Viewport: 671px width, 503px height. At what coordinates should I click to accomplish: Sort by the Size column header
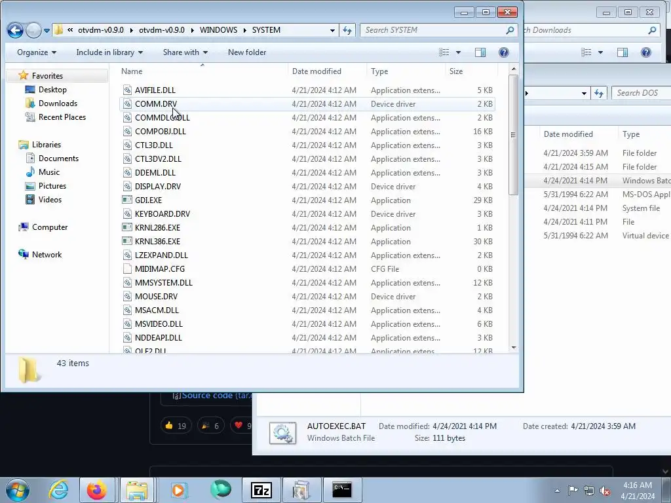click(x=456, y=71)
